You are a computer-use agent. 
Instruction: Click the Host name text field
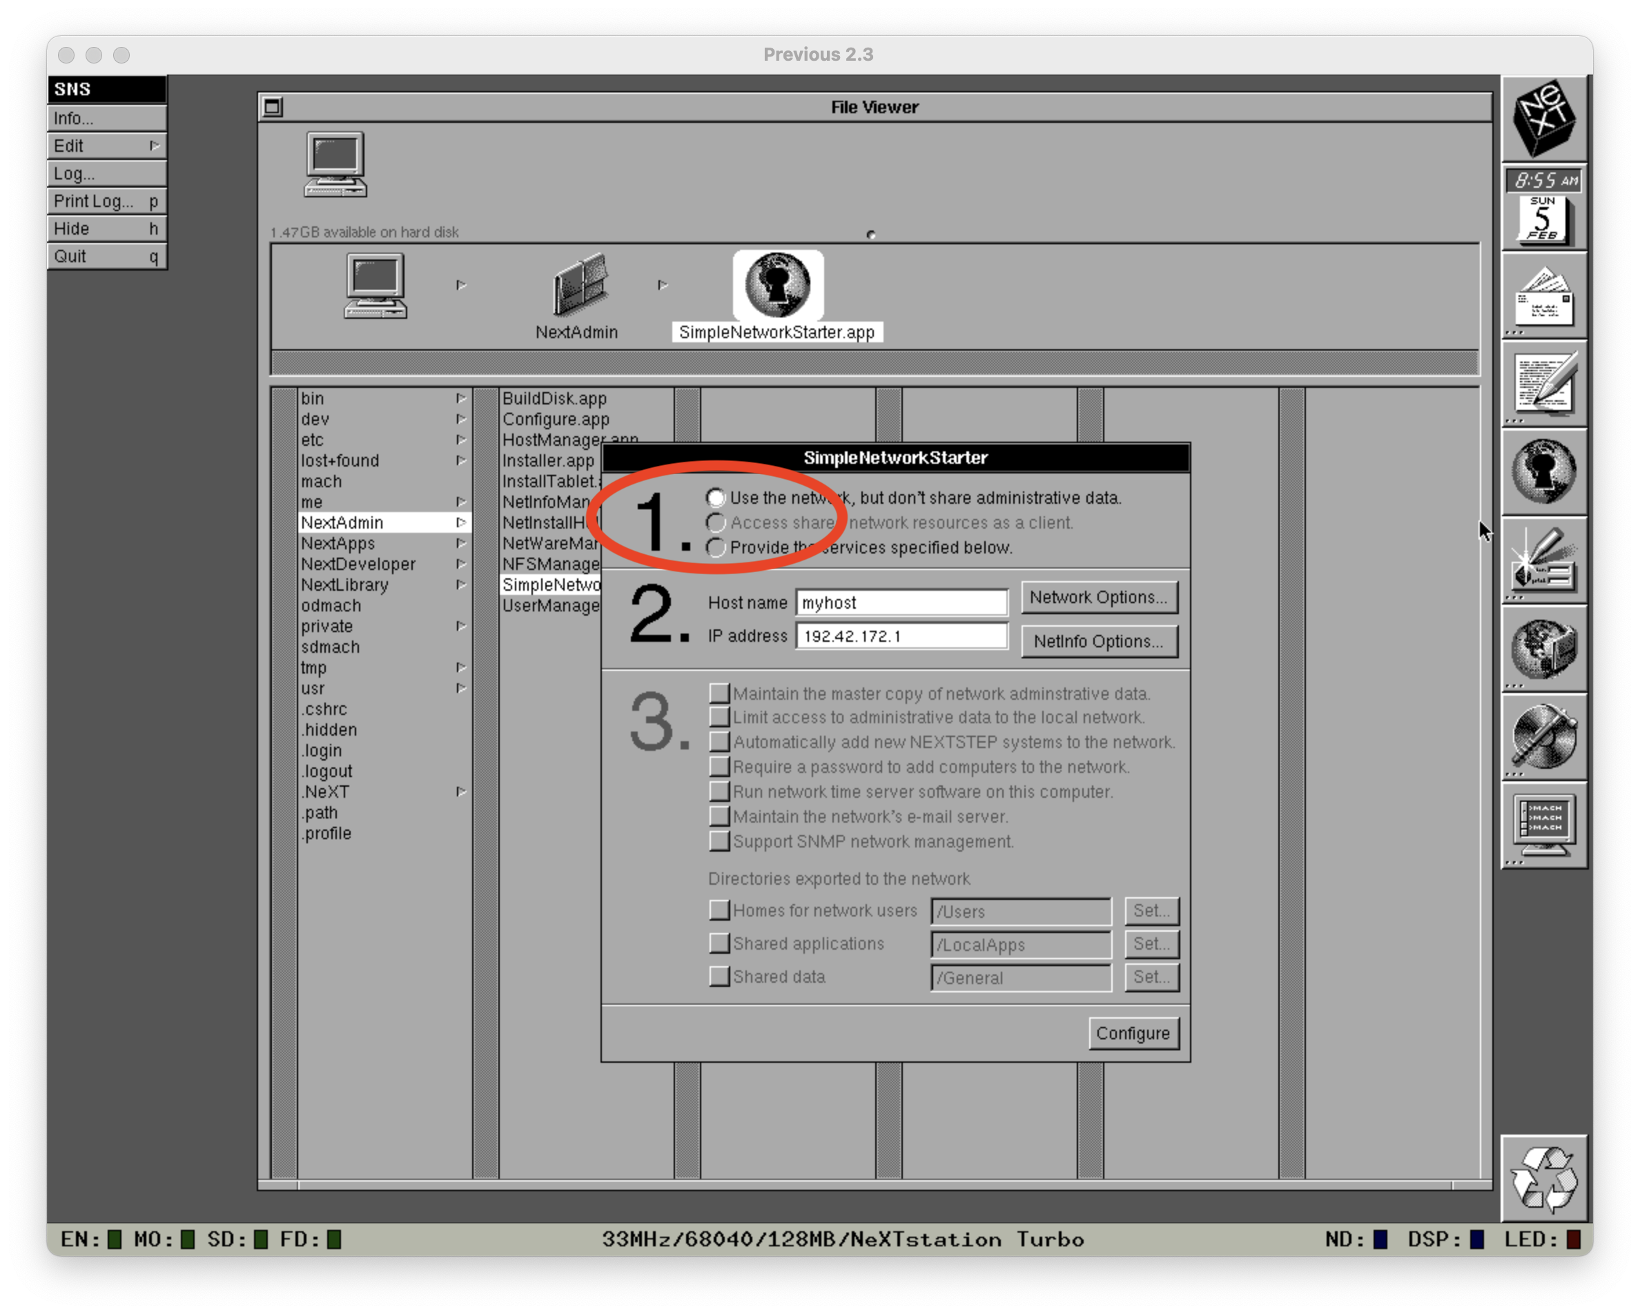pos(901,603)
